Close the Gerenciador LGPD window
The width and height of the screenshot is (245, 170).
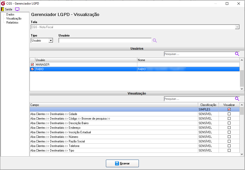[239, 4]
